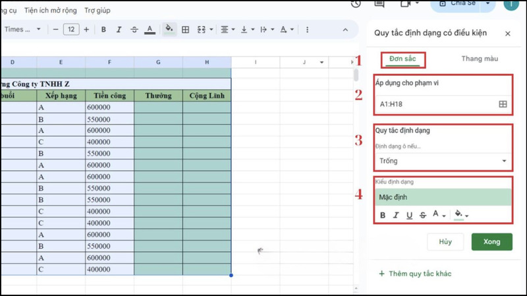Click 'Thêm quy tắc khác' link

tap(415, 274)
